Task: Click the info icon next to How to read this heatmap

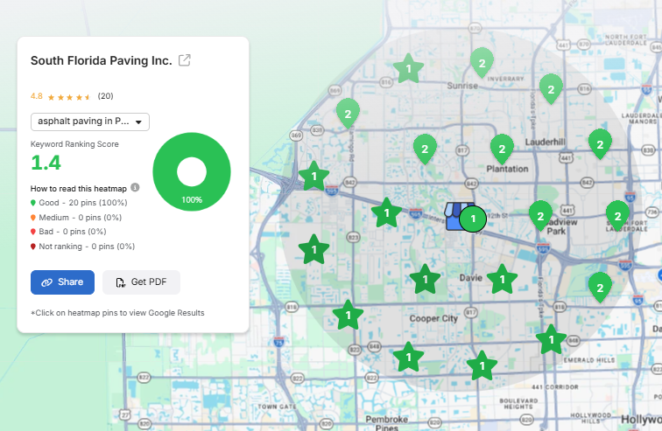Action: (x=135, y=187)
